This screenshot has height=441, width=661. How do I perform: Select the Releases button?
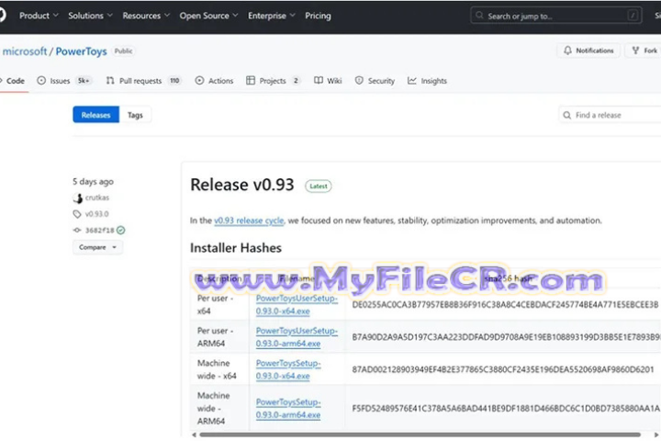[95, 115]
